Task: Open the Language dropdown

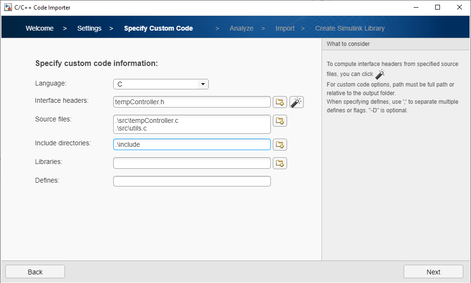Action: coord(161,84)
